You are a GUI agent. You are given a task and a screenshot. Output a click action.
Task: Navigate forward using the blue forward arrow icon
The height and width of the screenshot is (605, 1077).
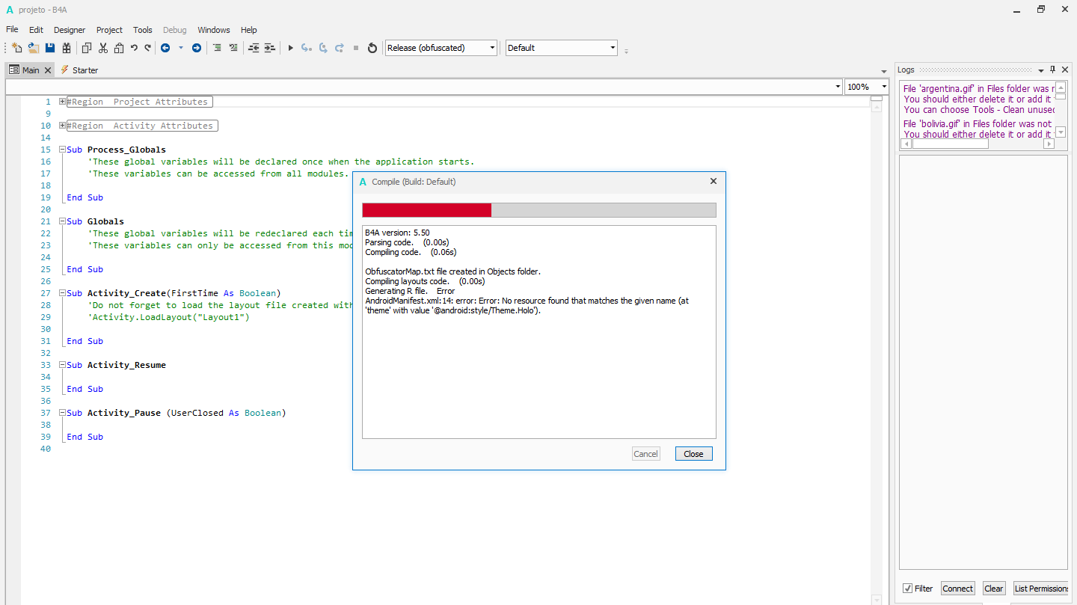[x=196, y=47]
